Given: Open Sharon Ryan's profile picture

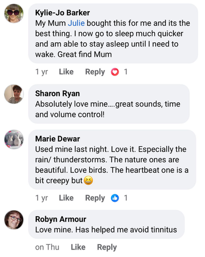Looking at the screenshot, I should [14, 94].
